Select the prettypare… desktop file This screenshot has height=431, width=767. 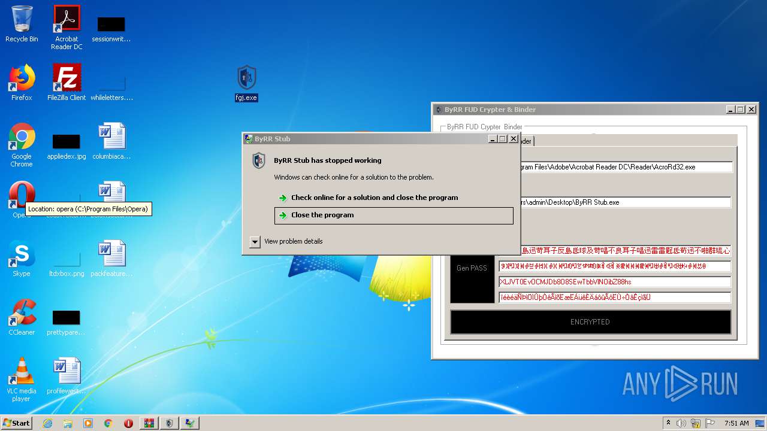(66, 322)
